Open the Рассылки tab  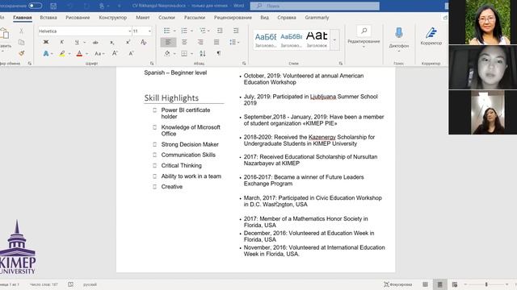click(195, 18)
